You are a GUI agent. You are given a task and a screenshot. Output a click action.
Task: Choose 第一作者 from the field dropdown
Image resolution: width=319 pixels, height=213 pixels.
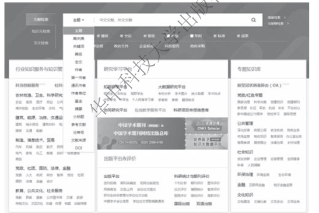pyautogui.click(x=79, y=78)
